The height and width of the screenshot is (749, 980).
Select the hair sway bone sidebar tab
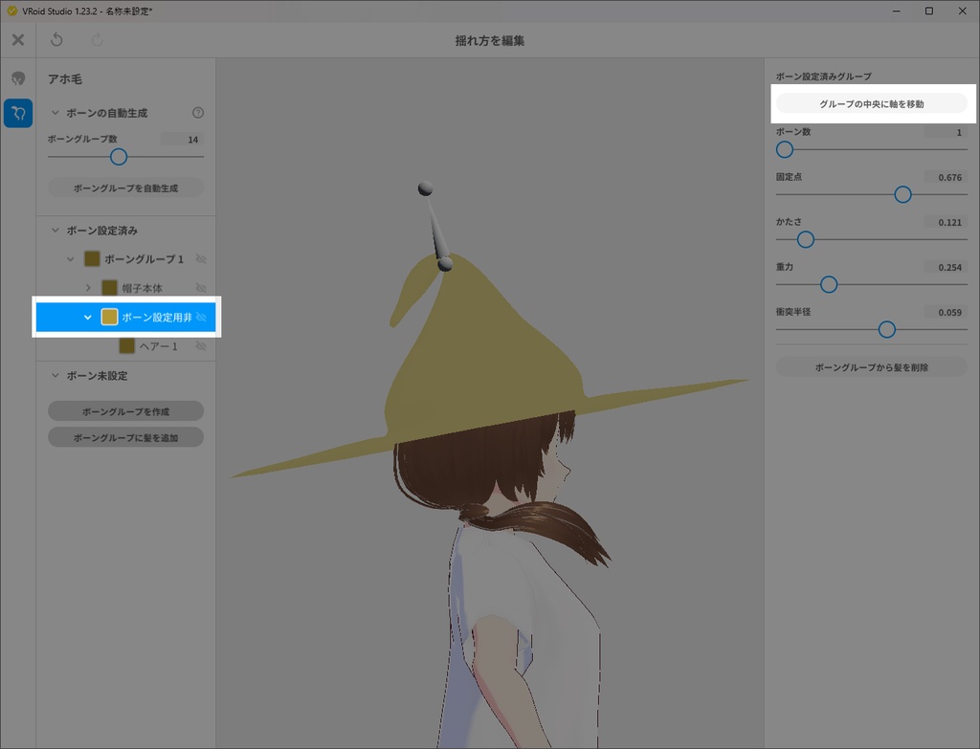(x=18, y=113)
